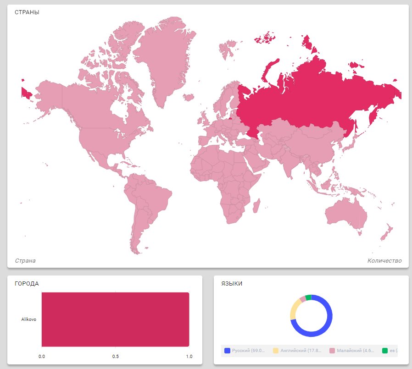Click the yellow Английский legend swatch
Viewport: 412px width, 369px height.
pos(276,351)
